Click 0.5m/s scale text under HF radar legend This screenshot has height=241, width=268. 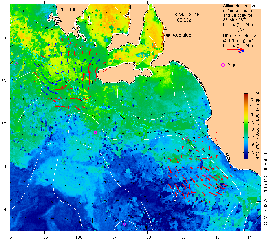tap(238, 46)
